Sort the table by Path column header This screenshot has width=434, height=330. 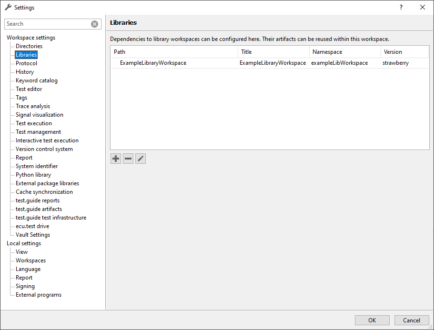(174, 52)
